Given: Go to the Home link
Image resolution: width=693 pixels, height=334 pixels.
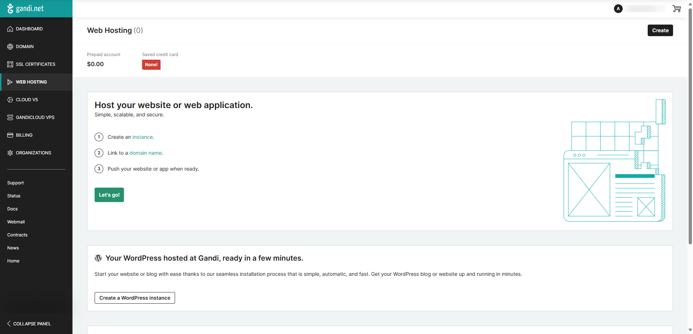Looking at the screenshot, I should click(x=13, y=261).
